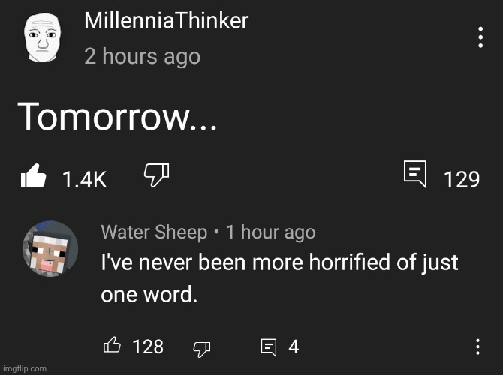Dislike MillenniaThinker's 'Tomorrow...' comment
This screenshot has height=375, width=503.
click(x=157, y=175)
